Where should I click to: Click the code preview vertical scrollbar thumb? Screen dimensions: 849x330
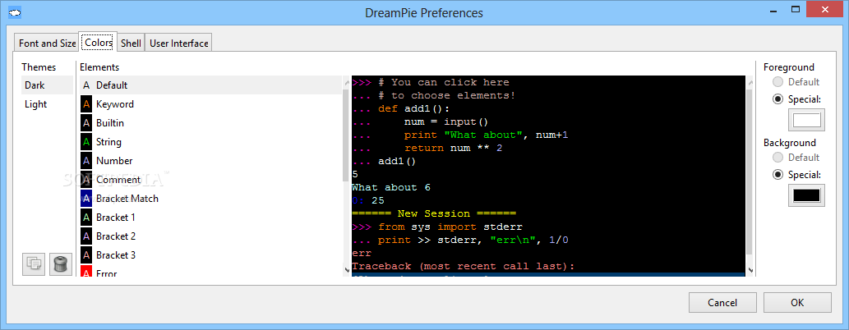[750, 172]
